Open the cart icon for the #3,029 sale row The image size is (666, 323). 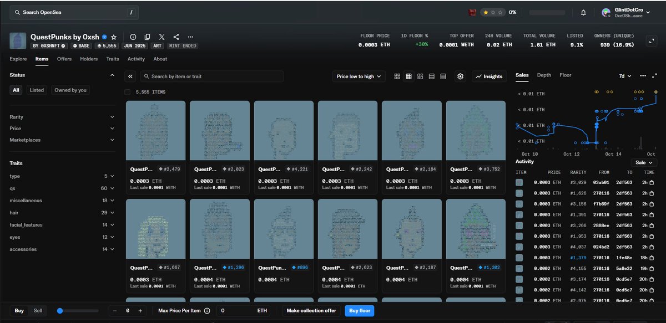pos(652,182)
